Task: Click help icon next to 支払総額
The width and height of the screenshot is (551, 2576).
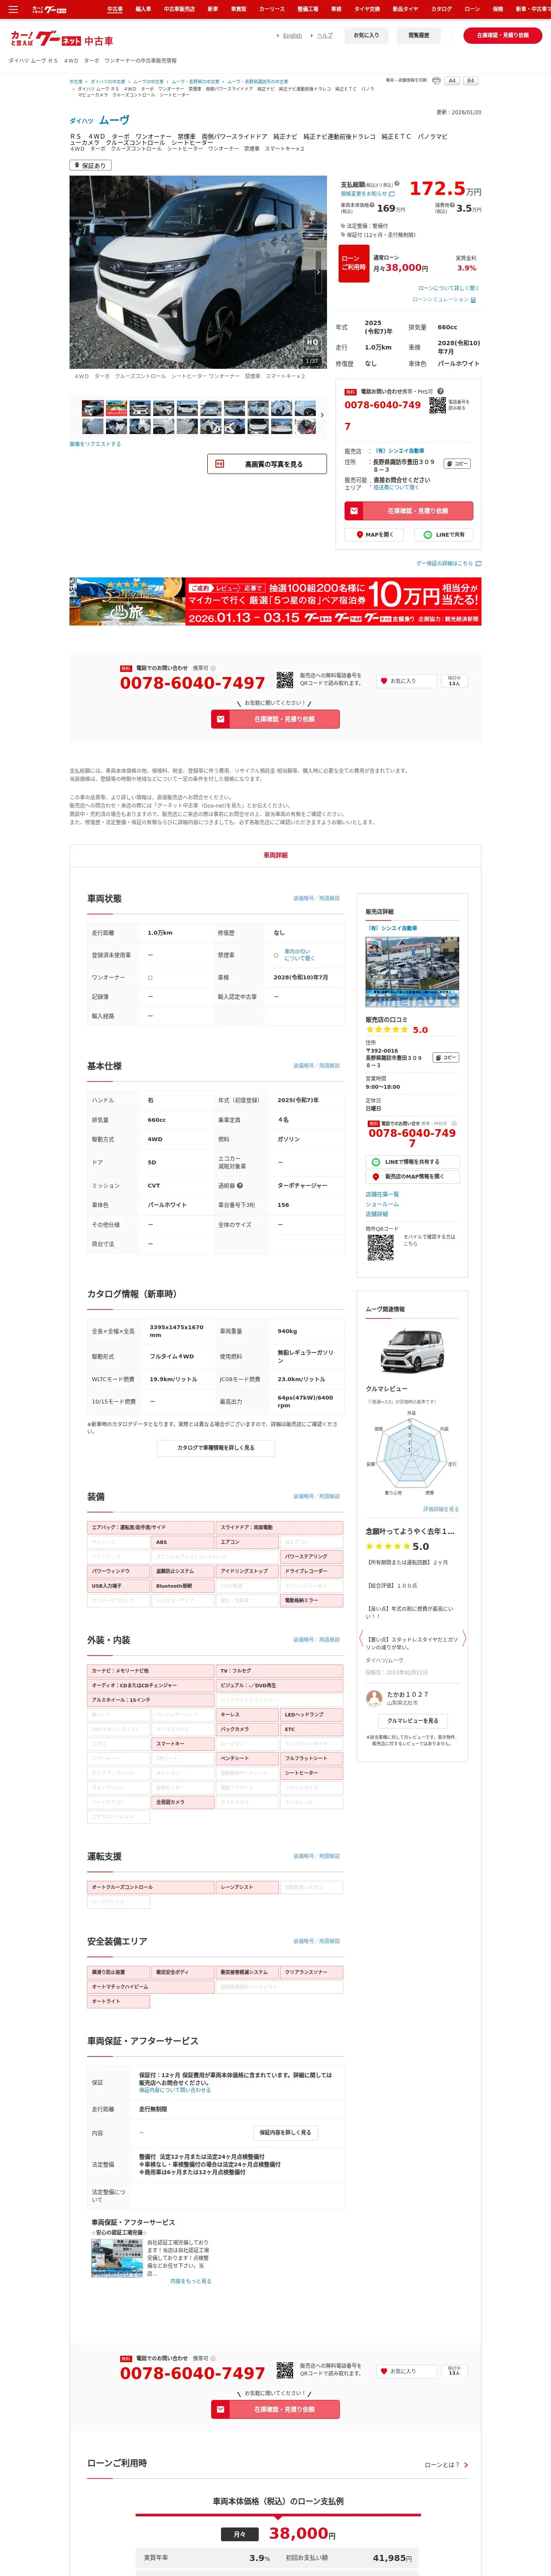Action: pyautogui.click(x=397, y=184)
